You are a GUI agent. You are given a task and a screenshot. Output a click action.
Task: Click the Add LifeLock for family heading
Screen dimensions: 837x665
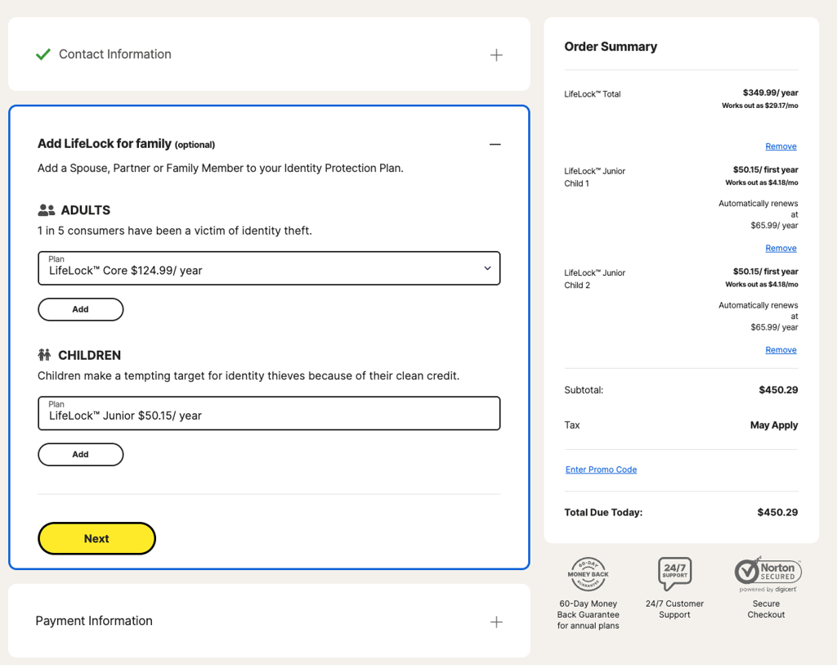(x=105, y=144)
